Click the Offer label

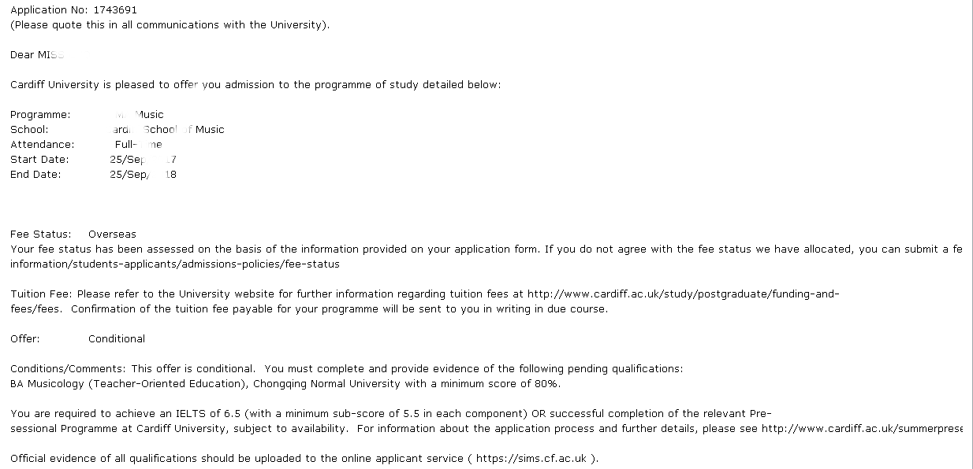point(25,339)
